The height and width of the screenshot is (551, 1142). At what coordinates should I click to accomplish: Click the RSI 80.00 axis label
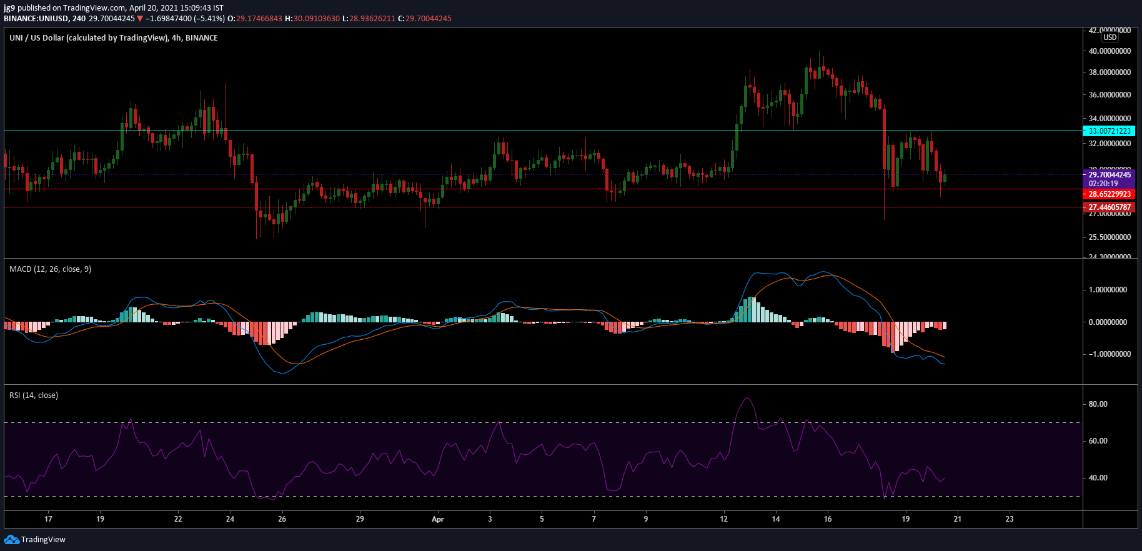[x=1098, y=404]
